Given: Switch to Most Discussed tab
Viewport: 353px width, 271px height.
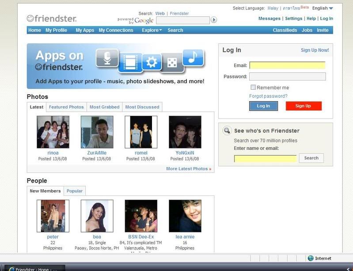Looking at the screenshot, I should (x=142, y=107).
